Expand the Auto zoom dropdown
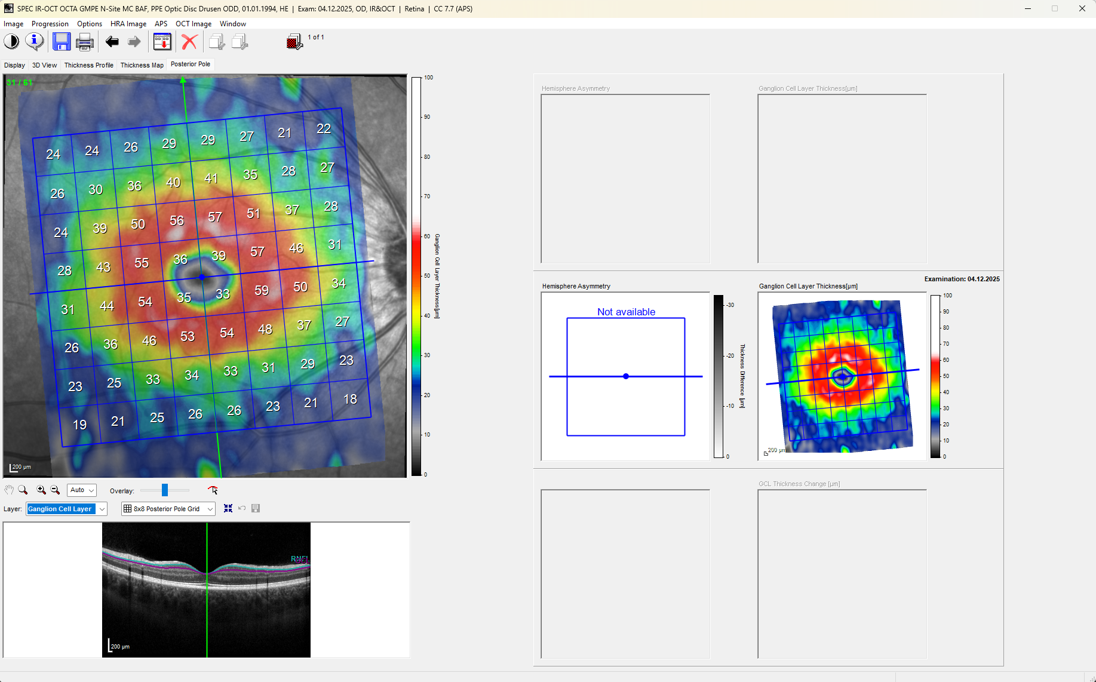 click(82, 490)
